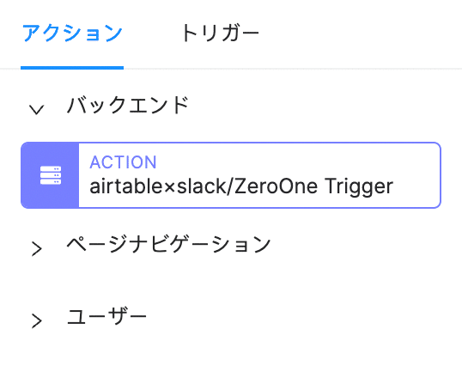The width and height of the screenshot is (462, 378).
Task: Pick the ZeroOne Trigger backend action card
Action: pyautogui.click(x=231, y=175)
